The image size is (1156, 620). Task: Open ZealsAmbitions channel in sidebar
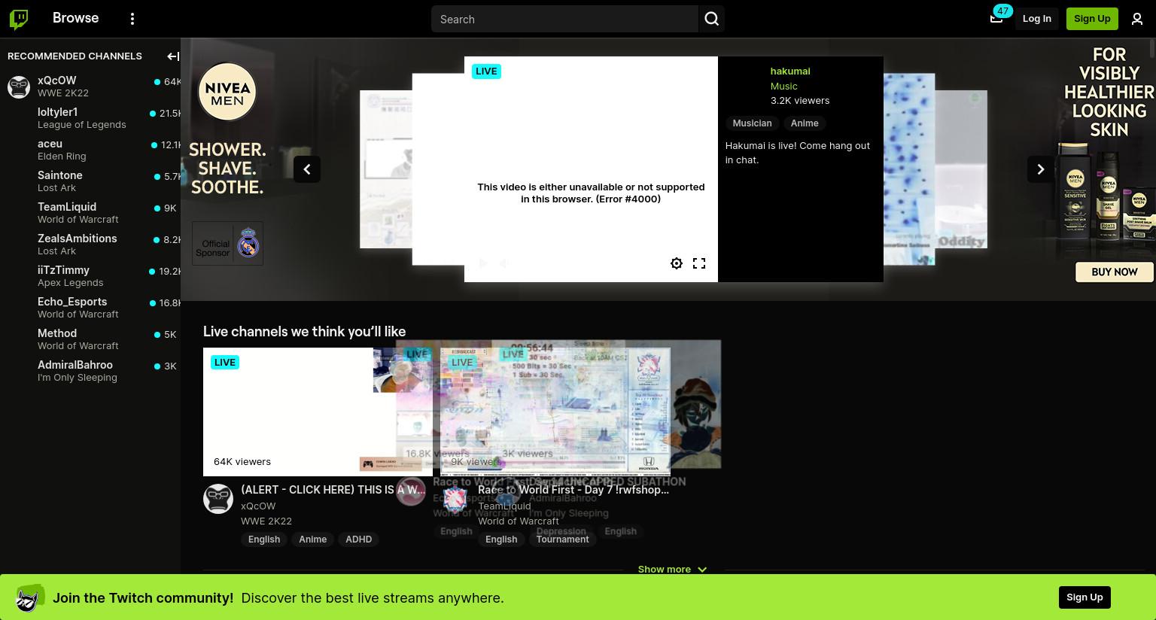[90, 245]
